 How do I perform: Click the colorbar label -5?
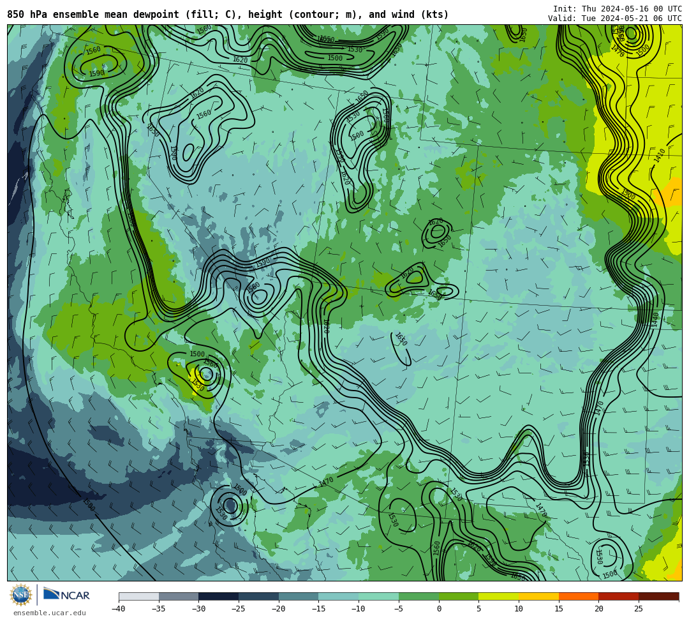[399, 609]
